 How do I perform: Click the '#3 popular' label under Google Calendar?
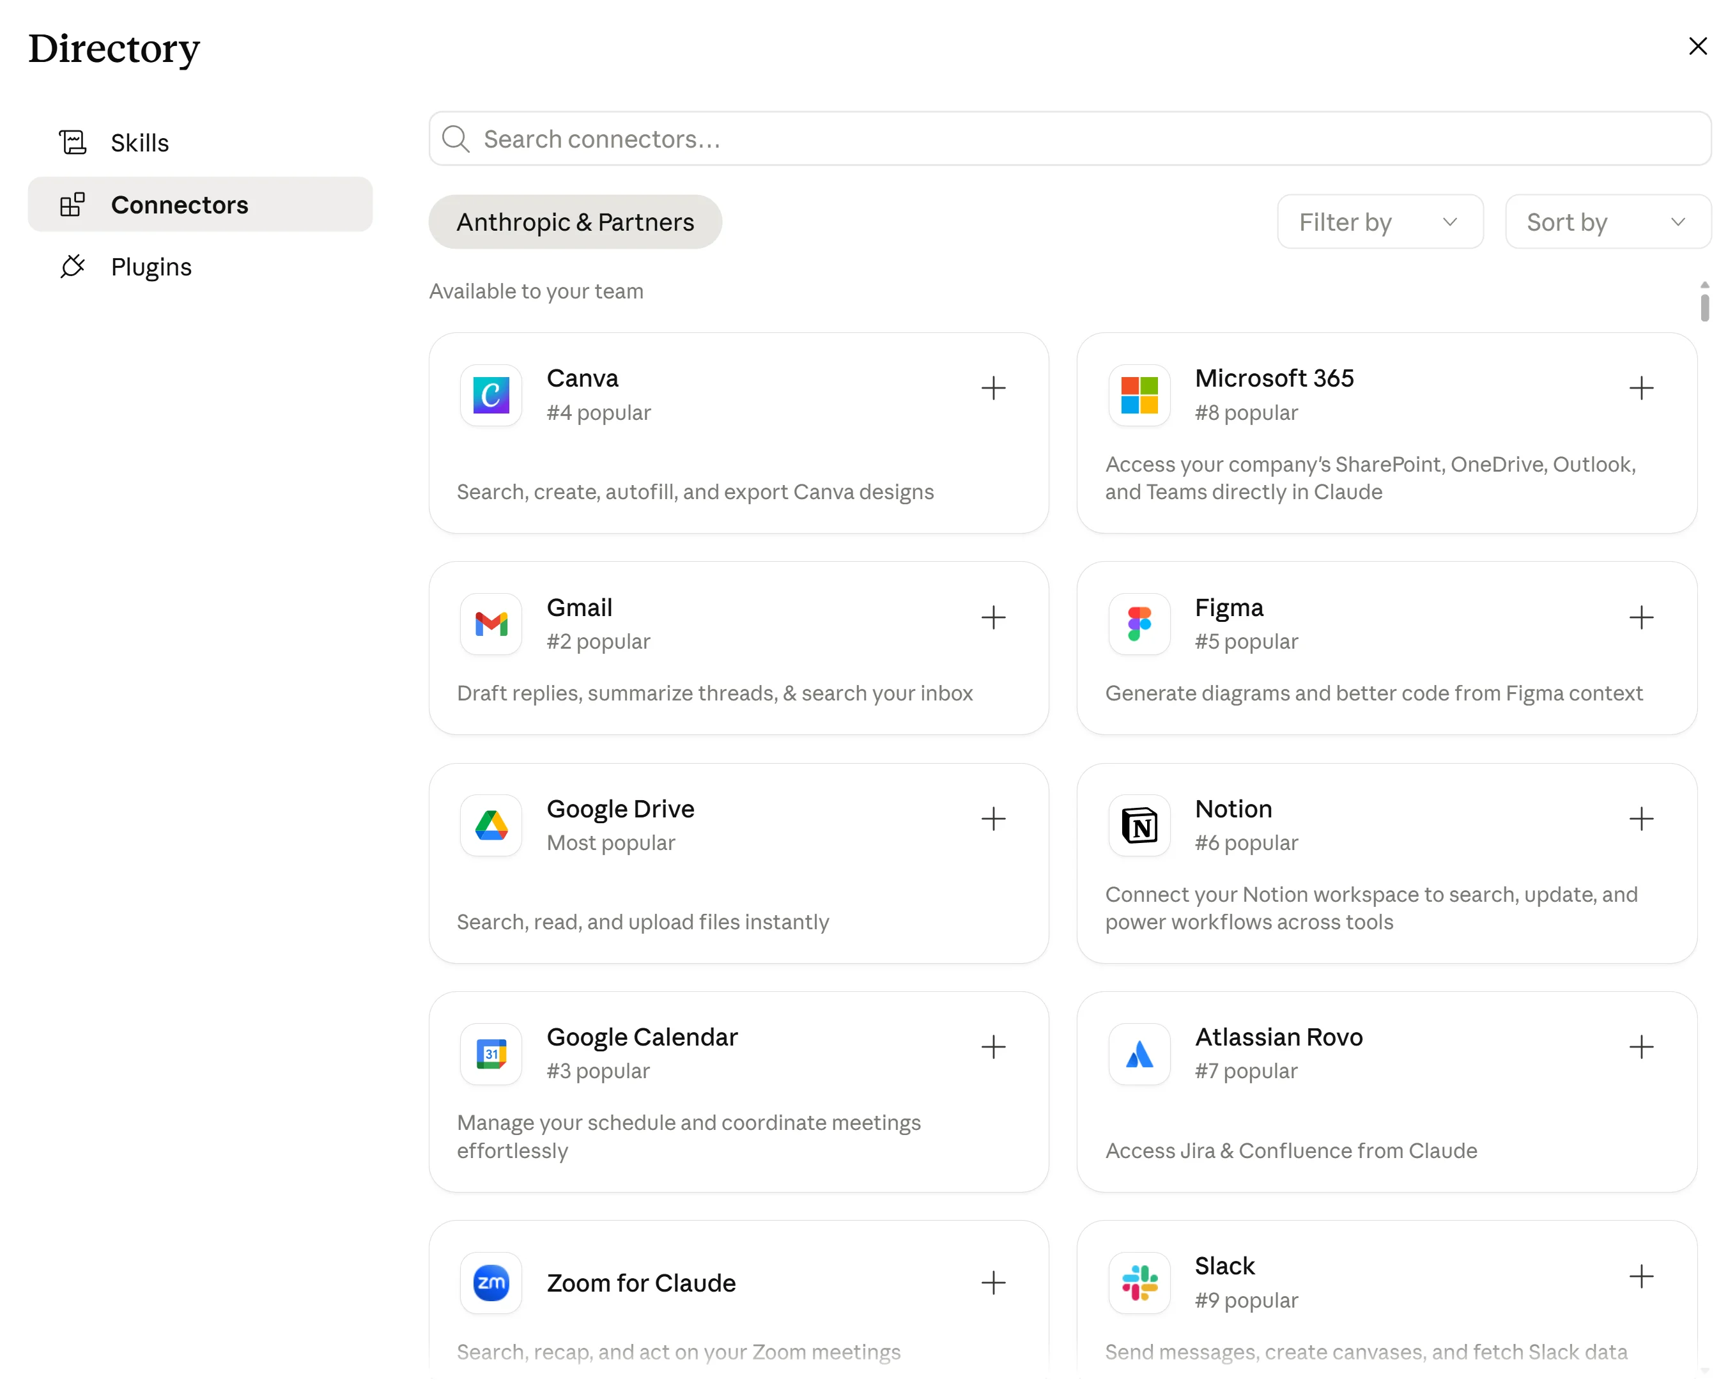pos(598,1071)
